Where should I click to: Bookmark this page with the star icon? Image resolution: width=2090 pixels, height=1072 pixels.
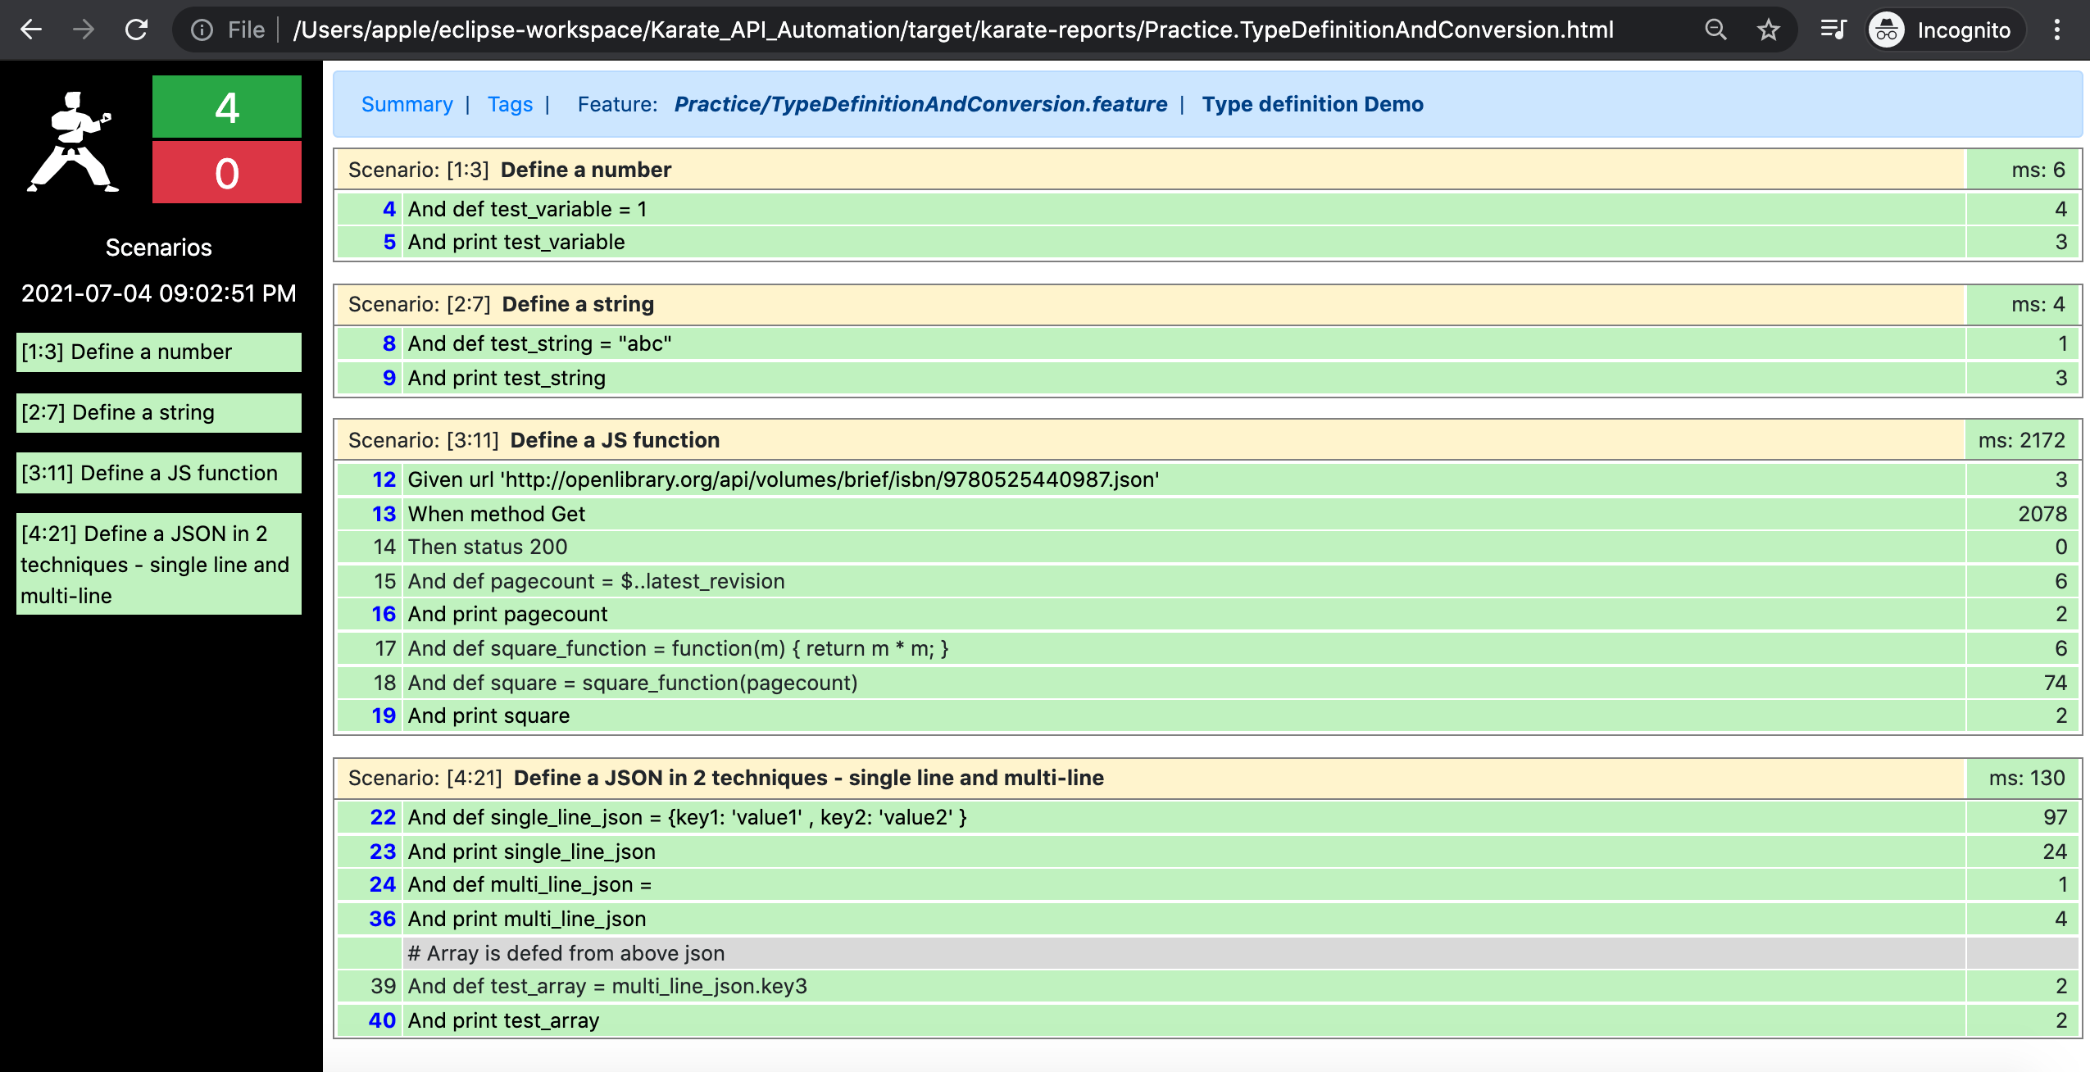click(1768, 30)
